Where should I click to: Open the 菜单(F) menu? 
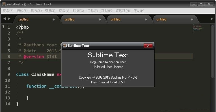[x=8, y=11]
